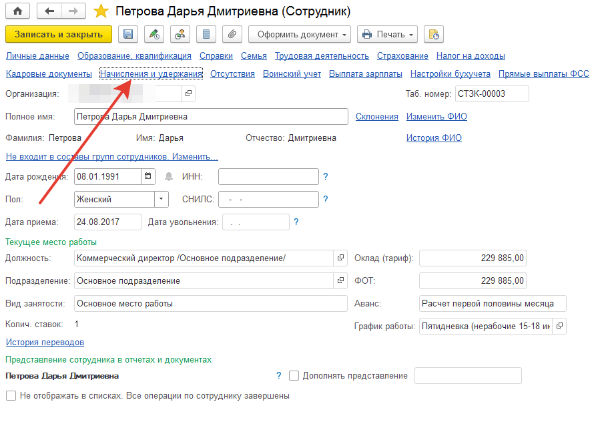The image size is (612, 430).
Task: Open Прямые выплаты ФСС link
Action: point(544,74)
